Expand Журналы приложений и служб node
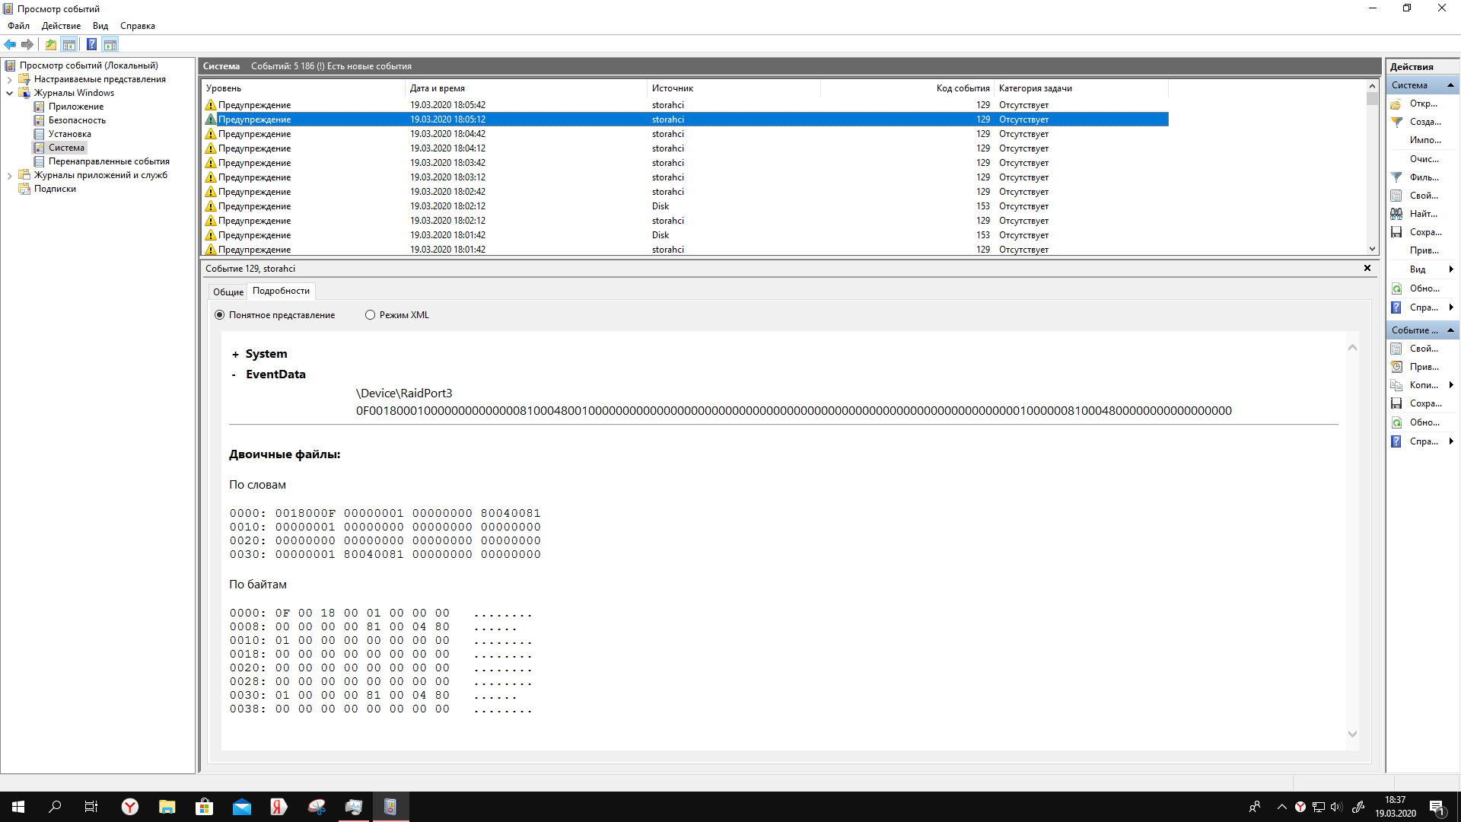1461x822 pixels. pos(9,175)
